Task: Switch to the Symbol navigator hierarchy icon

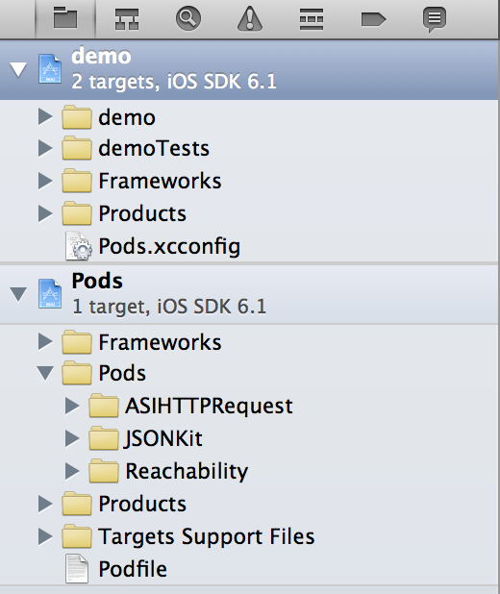Action: pyautogui.click(x=127, y=19)
